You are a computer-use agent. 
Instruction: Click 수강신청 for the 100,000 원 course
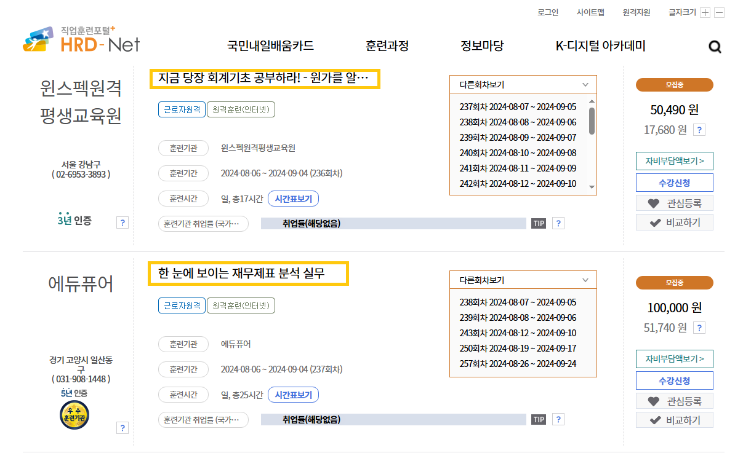674,381
